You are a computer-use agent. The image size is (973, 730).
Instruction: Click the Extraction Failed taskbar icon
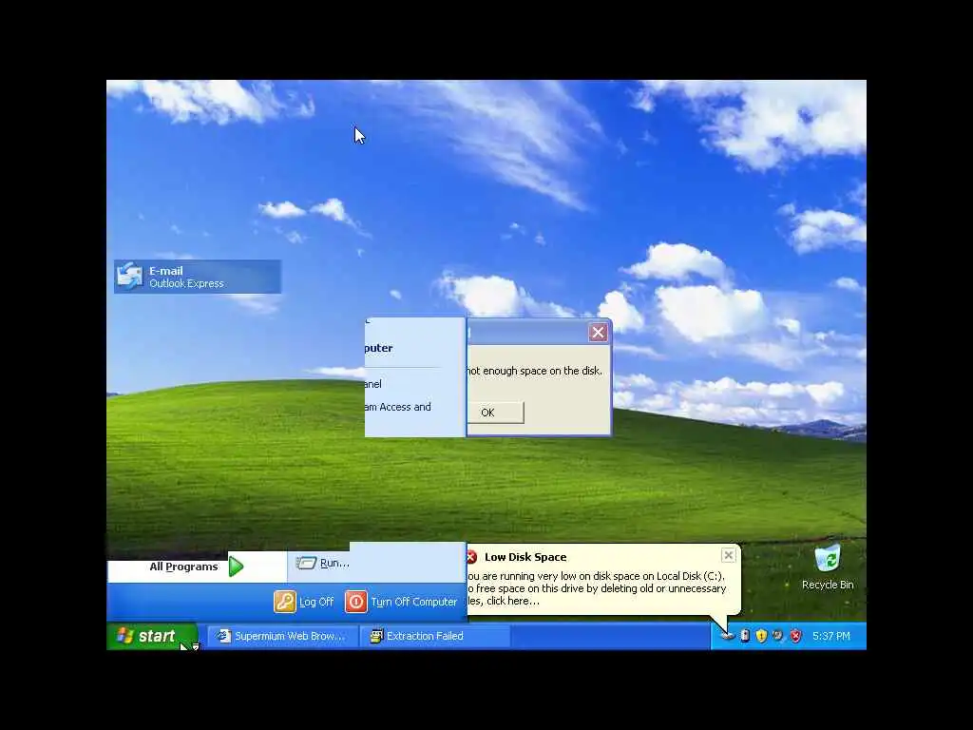[376, 636]
